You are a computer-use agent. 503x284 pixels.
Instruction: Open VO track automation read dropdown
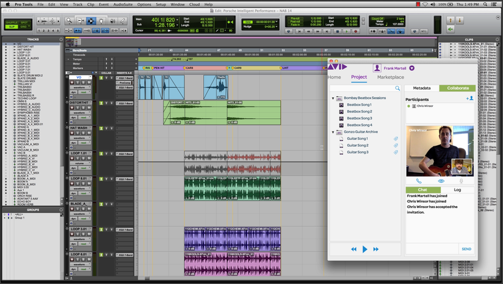84,92
